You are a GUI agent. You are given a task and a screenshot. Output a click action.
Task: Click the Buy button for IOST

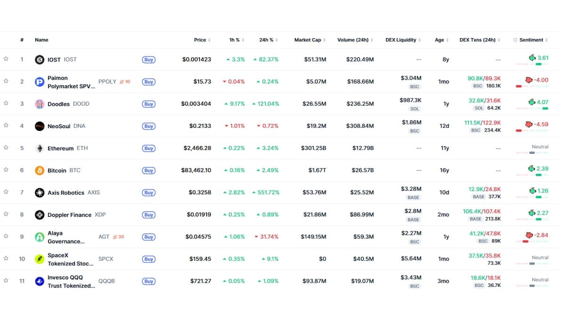click(149, 60)
